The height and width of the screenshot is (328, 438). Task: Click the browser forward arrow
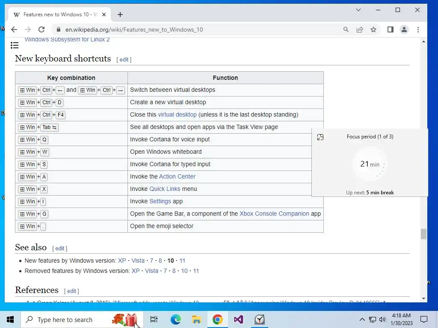(x=28, y=29)
